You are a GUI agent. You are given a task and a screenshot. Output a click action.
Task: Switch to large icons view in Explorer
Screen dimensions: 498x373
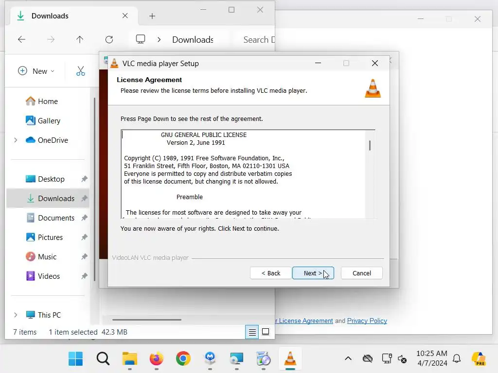pos(266,332)
